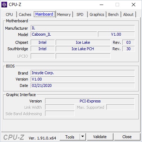Image resolution: width=142 pixels, height=142 pixels.
Task: Select the Mainboard tab
Action: pyautogui.click(x=44, y=14)
